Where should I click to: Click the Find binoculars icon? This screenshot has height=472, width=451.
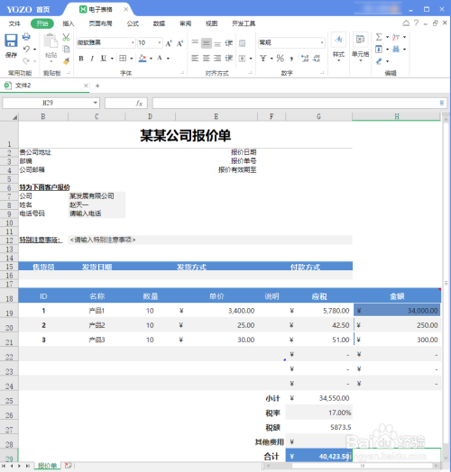tap(396, 49)
